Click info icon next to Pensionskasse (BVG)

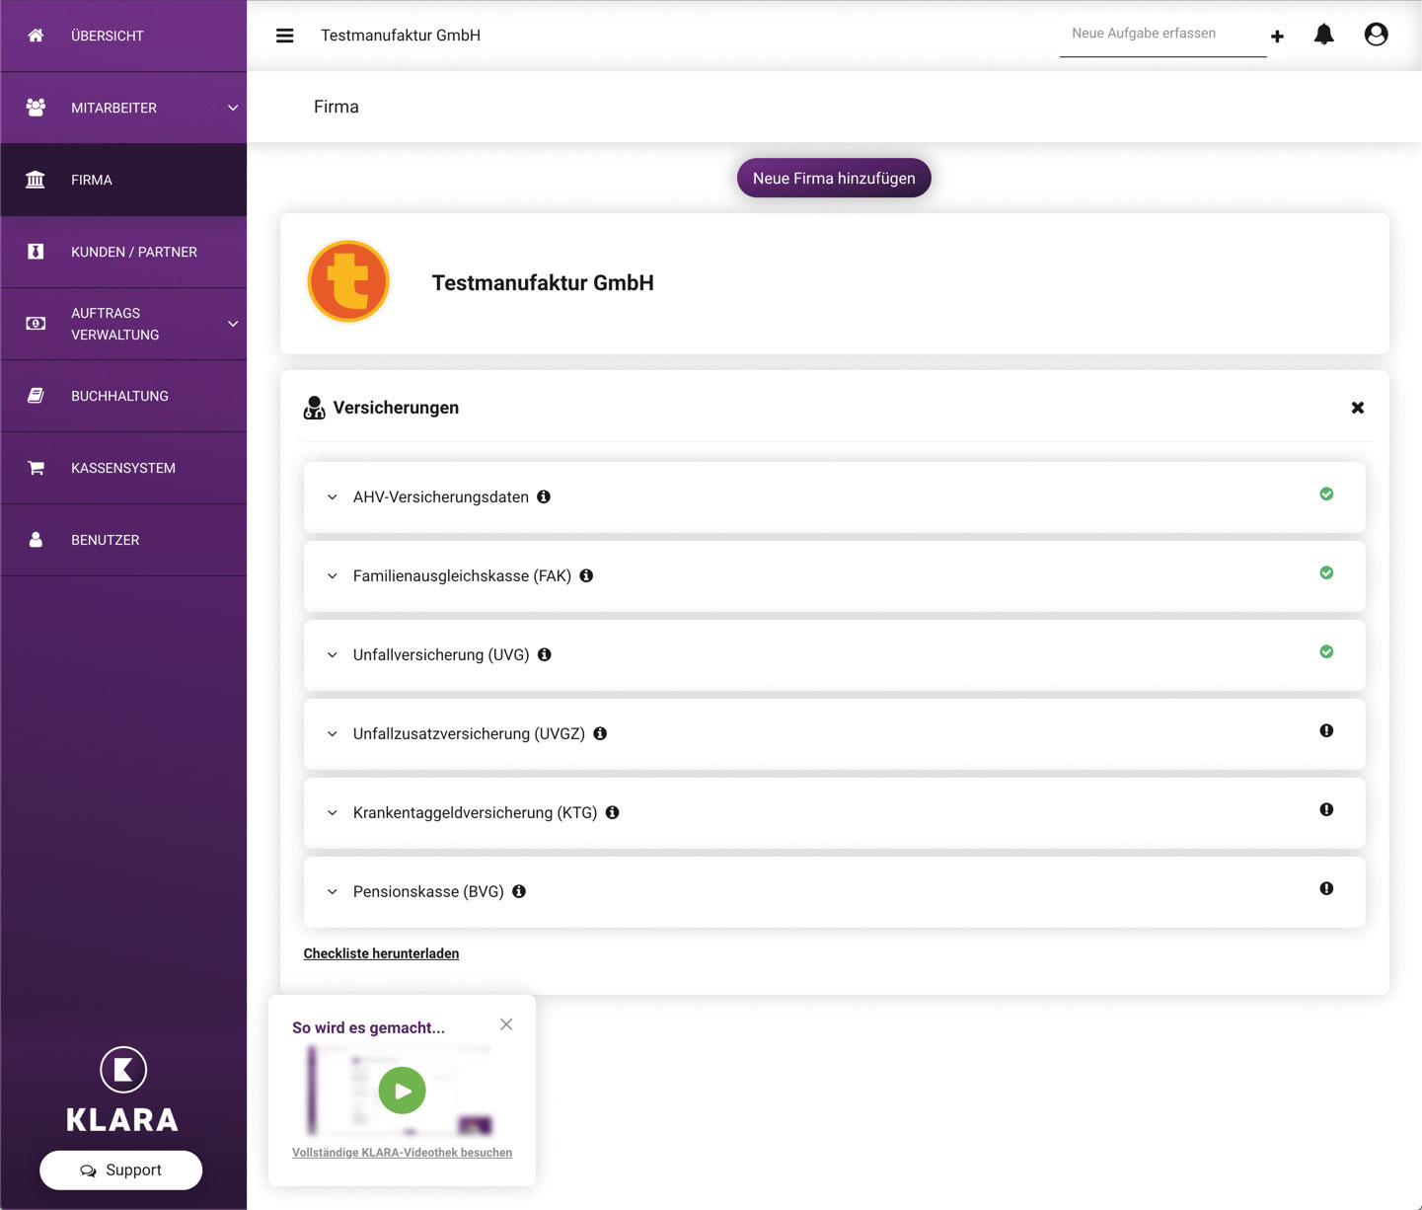pos(519,891)
